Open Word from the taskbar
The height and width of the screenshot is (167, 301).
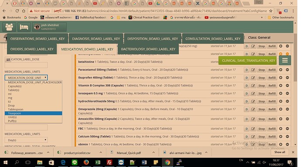click(x=144, y=162)
